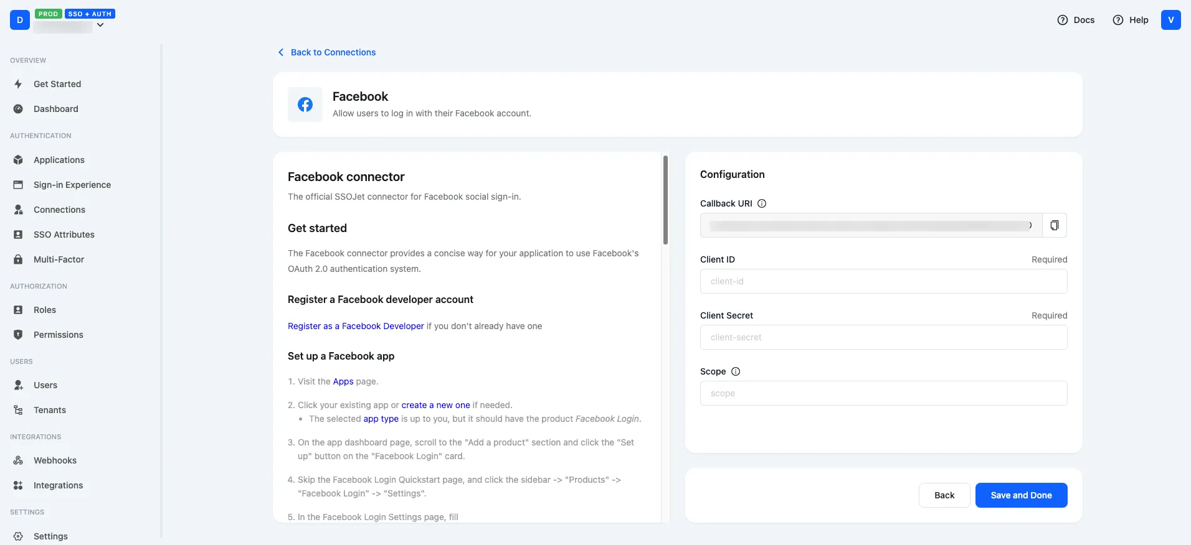
Task: Open the Docs page
Action: 1076,19
